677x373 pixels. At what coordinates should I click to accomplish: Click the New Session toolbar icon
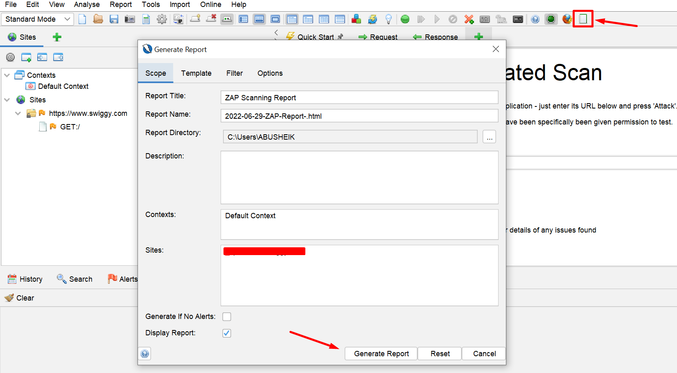(x=82, y=19)
